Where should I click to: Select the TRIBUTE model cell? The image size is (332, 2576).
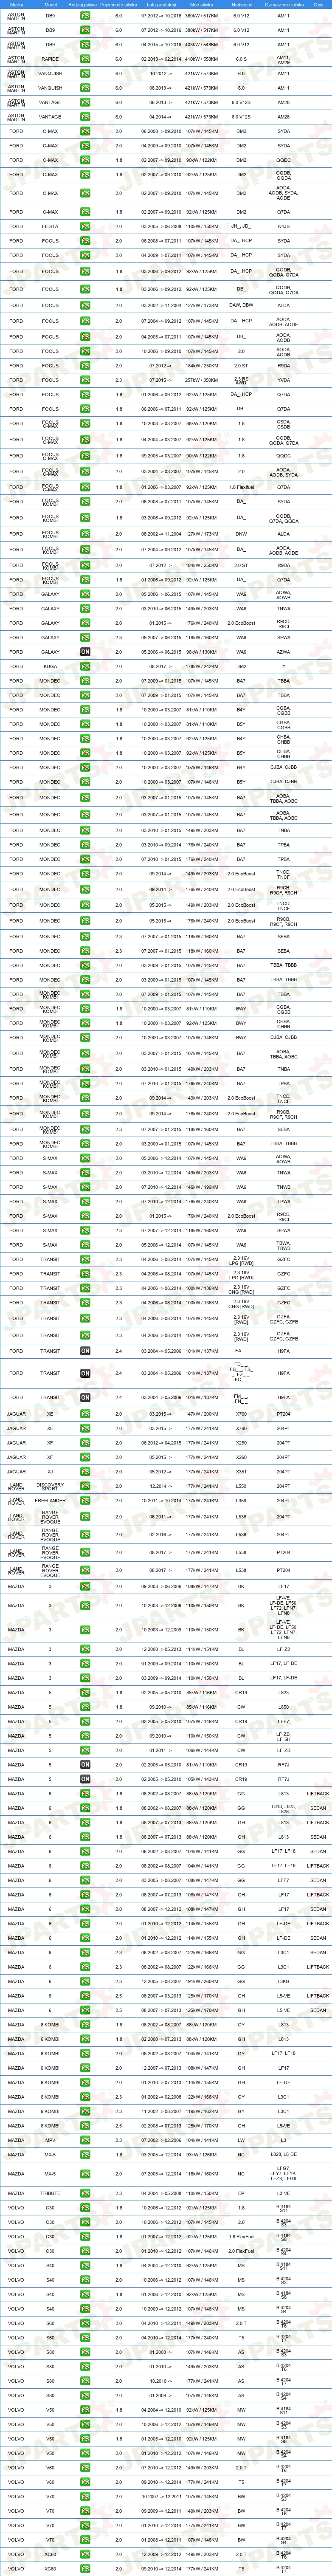pyautogui.click(x=50, y=2193)
